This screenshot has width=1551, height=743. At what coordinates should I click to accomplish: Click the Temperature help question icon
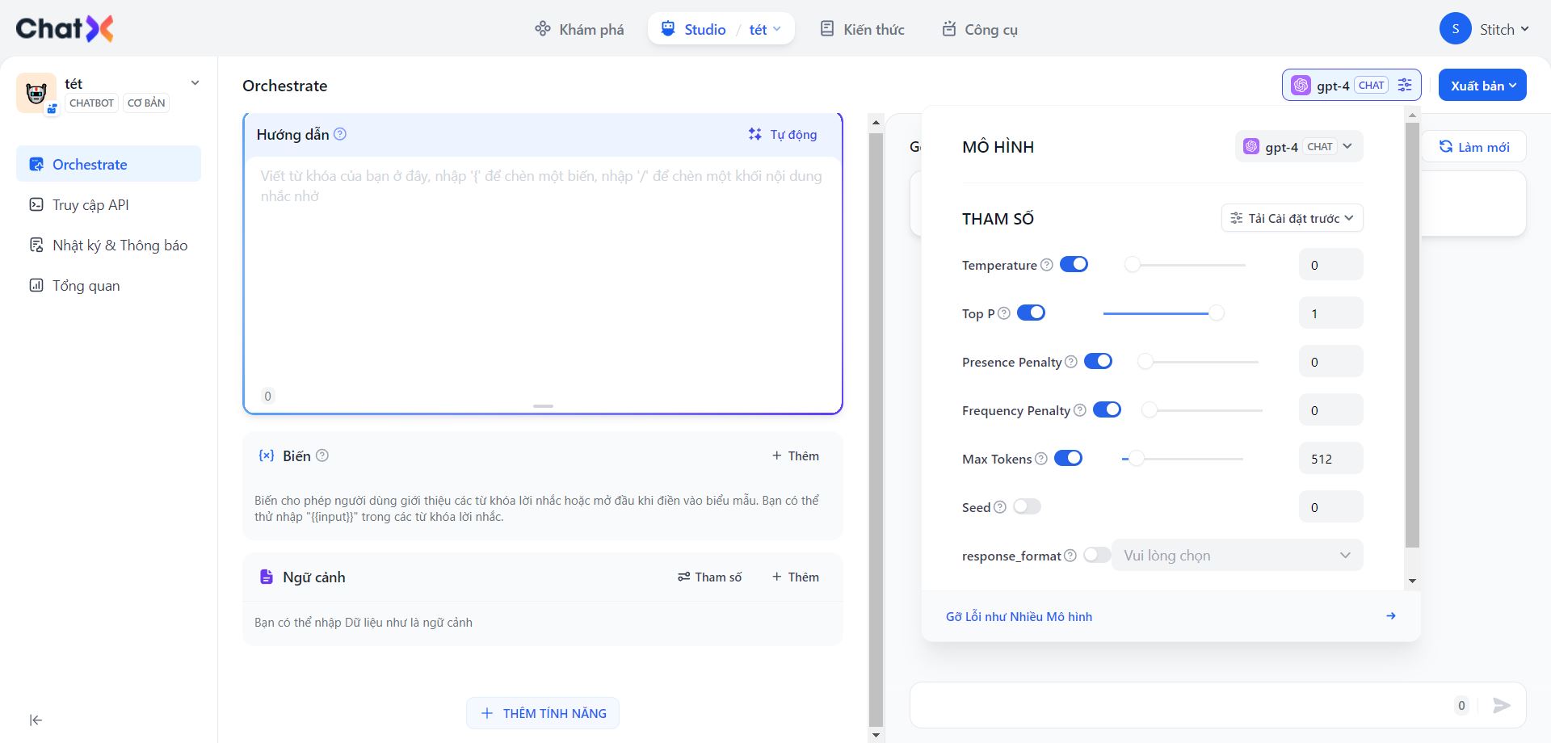pyautogui.click(x=1047, y=265)
